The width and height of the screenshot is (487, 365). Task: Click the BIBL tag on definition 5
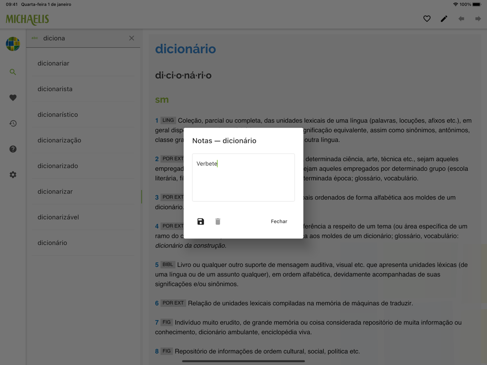coord(168,264)
